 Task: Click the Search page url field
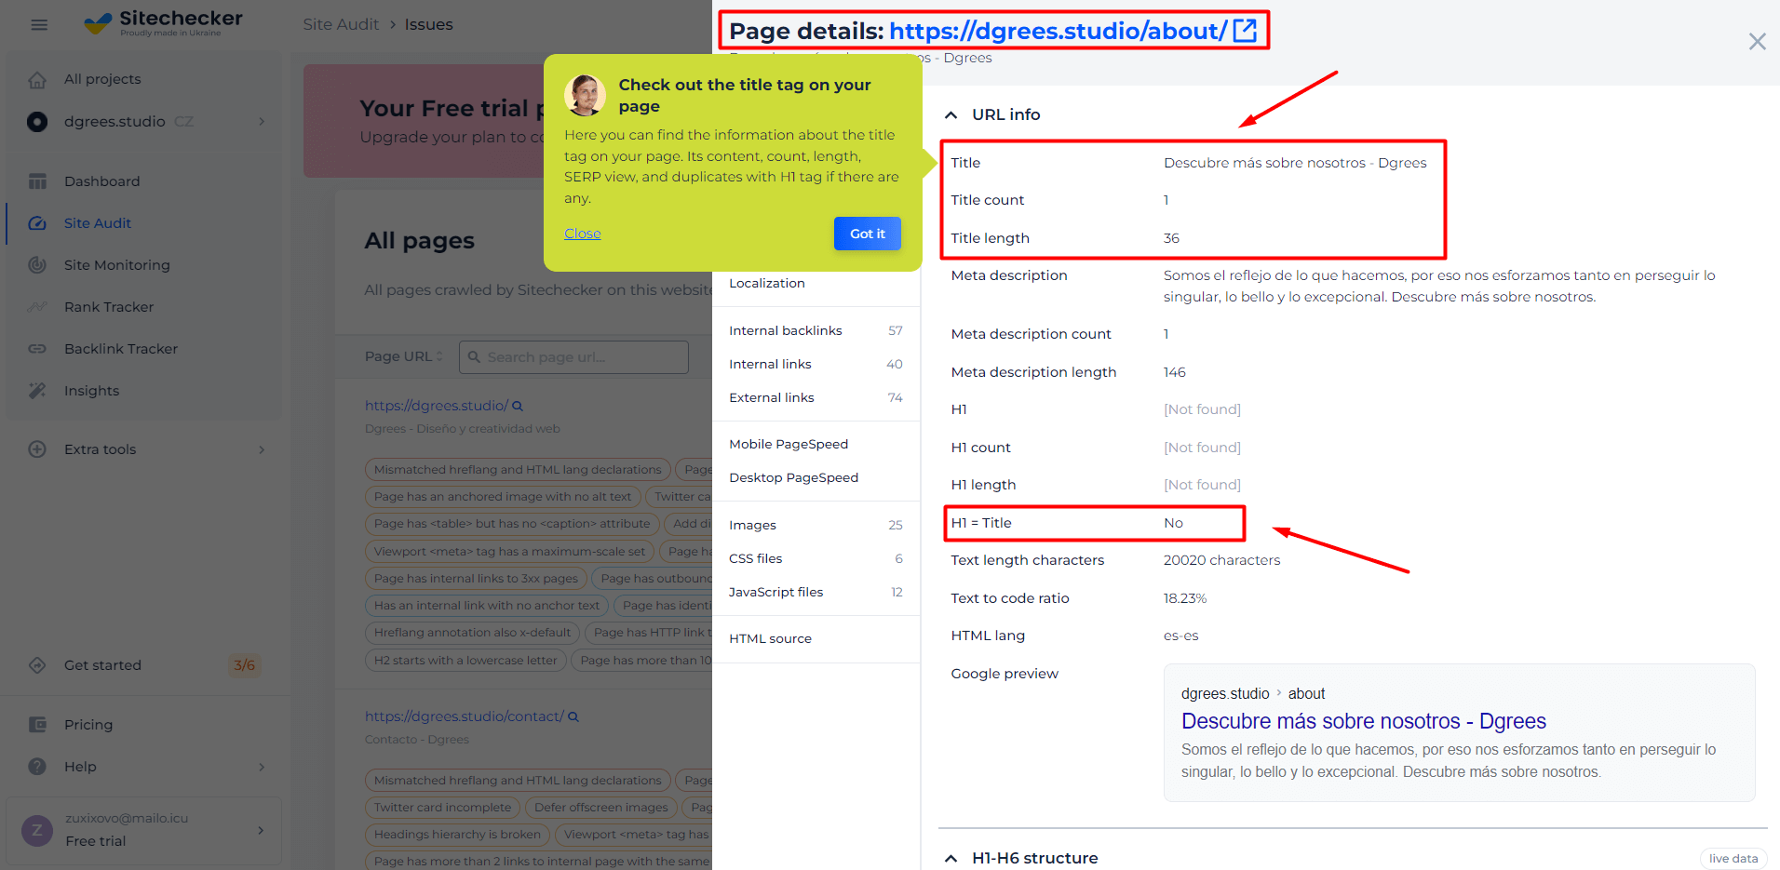point(573,357)
